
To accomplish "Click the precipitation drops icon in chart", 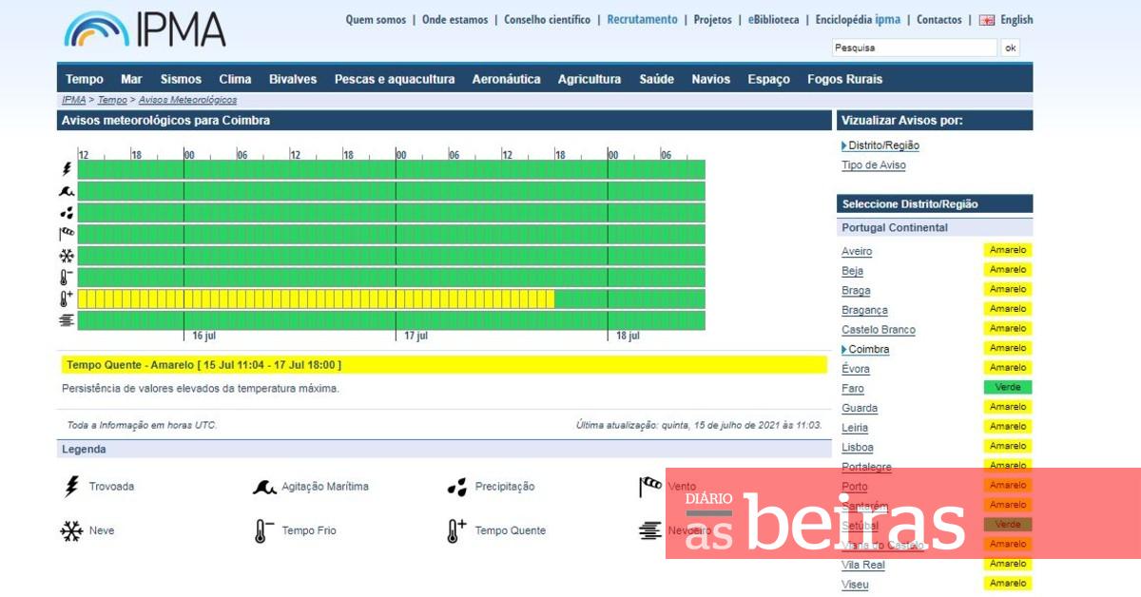I will point(67,213).
